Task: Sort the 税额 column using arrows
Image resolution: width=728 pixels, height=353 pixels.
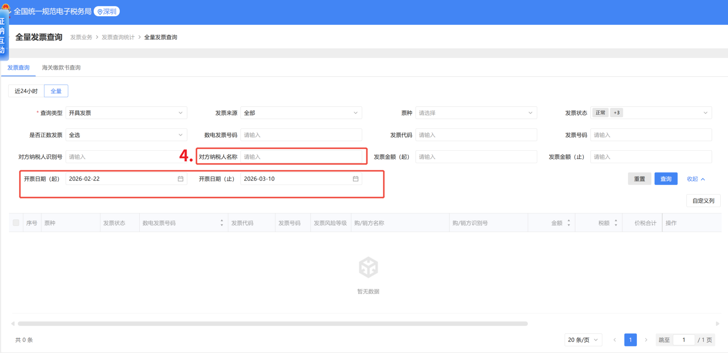Action: (616, 223)
